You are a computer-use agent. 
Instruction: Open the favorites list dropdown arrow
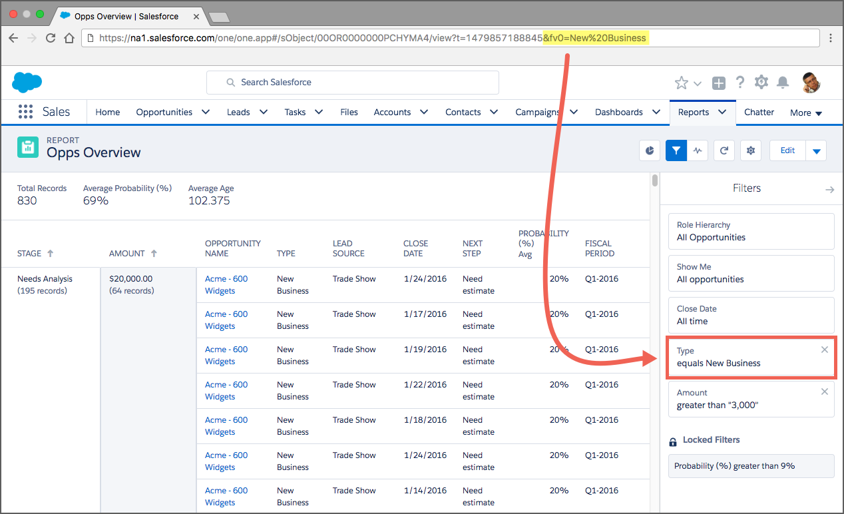tap(698, 83)
